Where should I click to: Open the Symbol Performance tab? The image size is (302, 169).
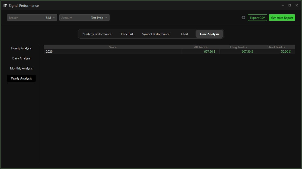click(156, 34)
